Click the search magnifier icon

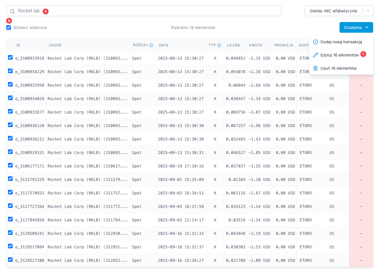12,11
